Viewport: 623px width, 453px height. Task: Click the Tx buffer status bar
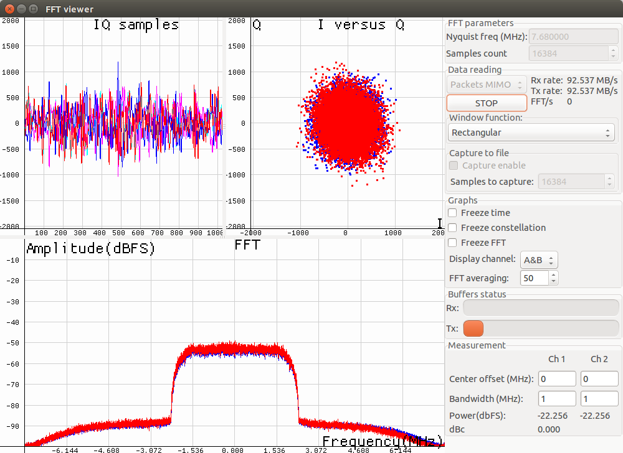tap(541, 328)
